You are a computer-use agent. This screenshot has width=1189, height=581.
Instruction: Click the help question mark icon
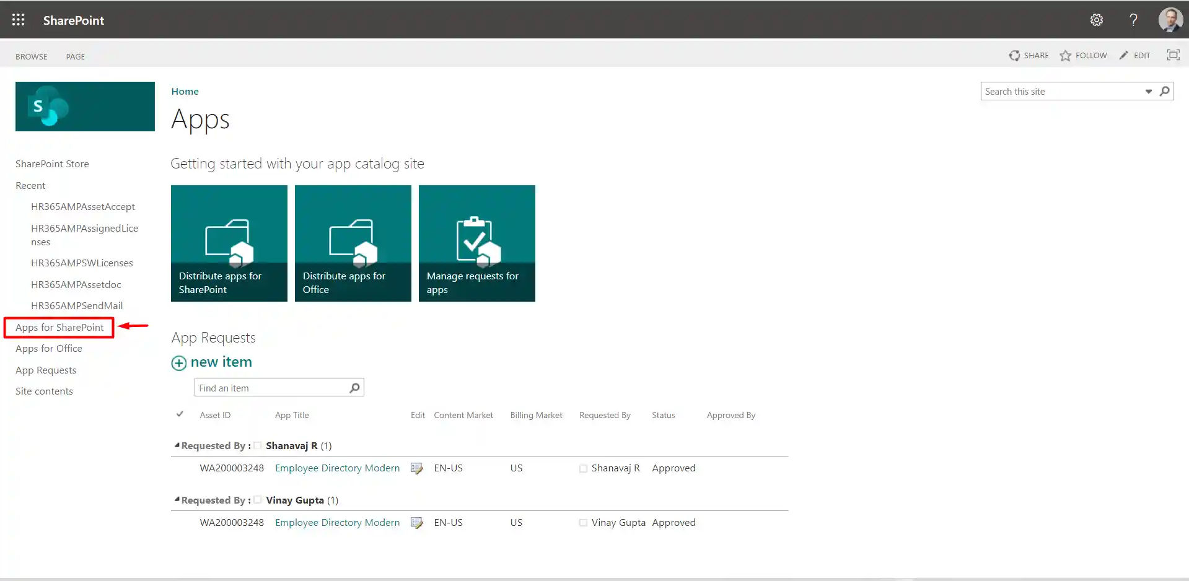[1133, 20]
